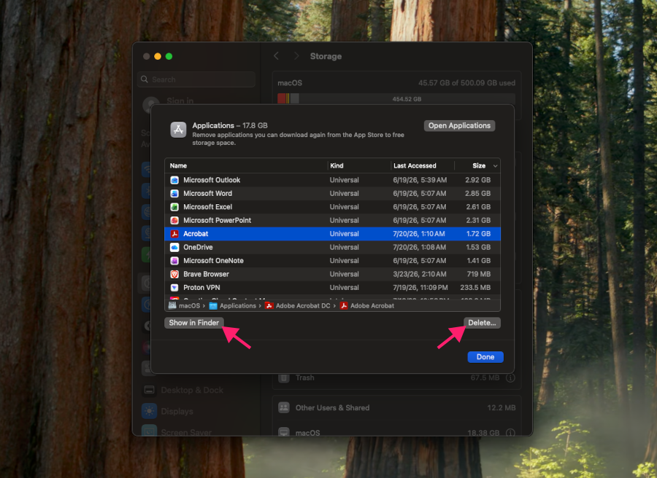
Task: Click the Microsoft PowerPoint app icon
Action: 174,220
